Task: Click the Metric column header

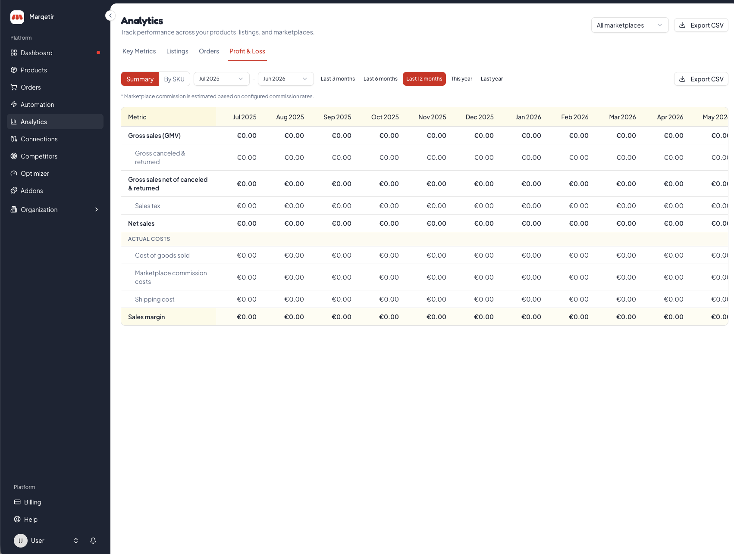Action: [137, 117]
